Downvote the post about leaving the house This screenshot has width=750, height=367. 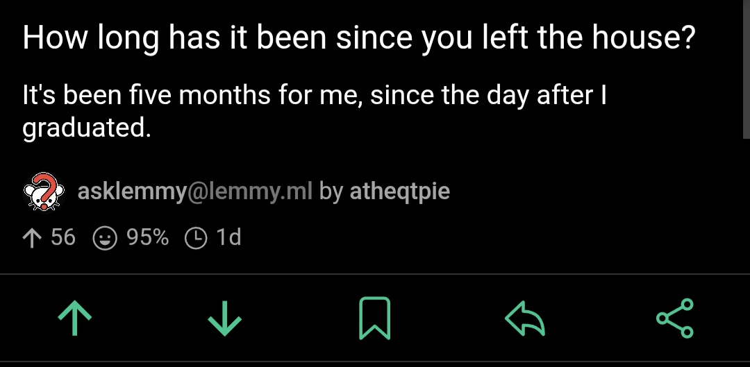point(225,320)
